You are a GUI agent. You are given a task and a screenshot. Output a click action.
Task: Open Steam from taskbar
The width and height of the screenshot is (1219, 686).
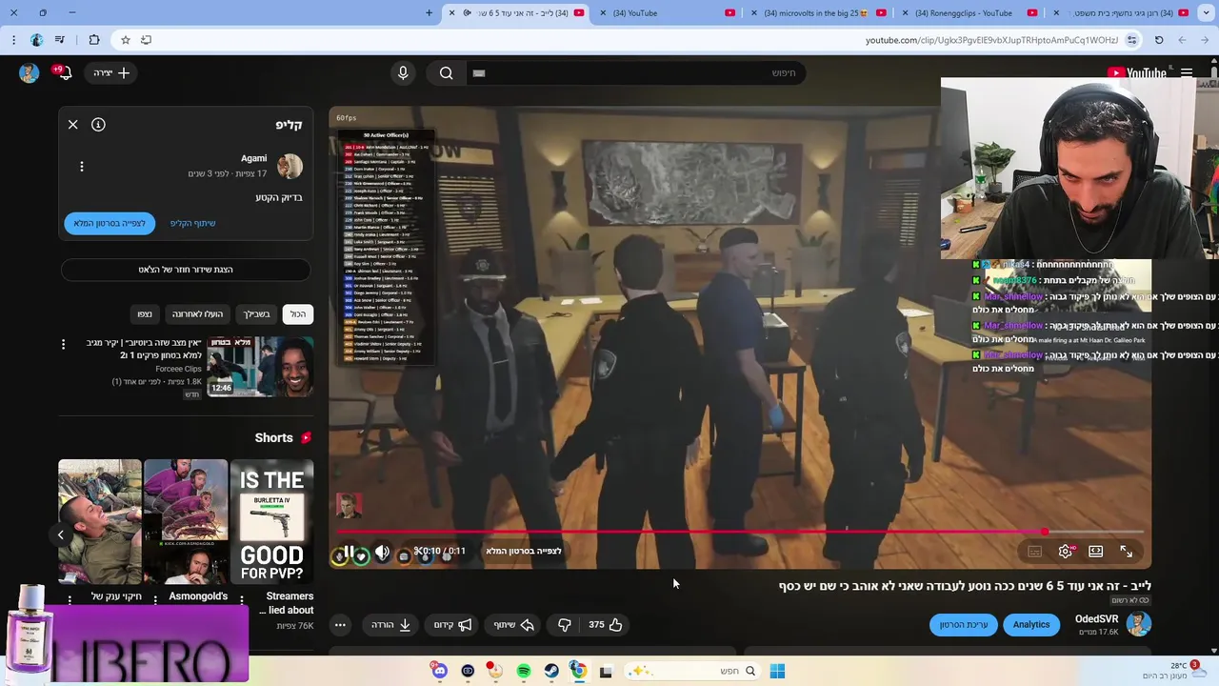551,671
